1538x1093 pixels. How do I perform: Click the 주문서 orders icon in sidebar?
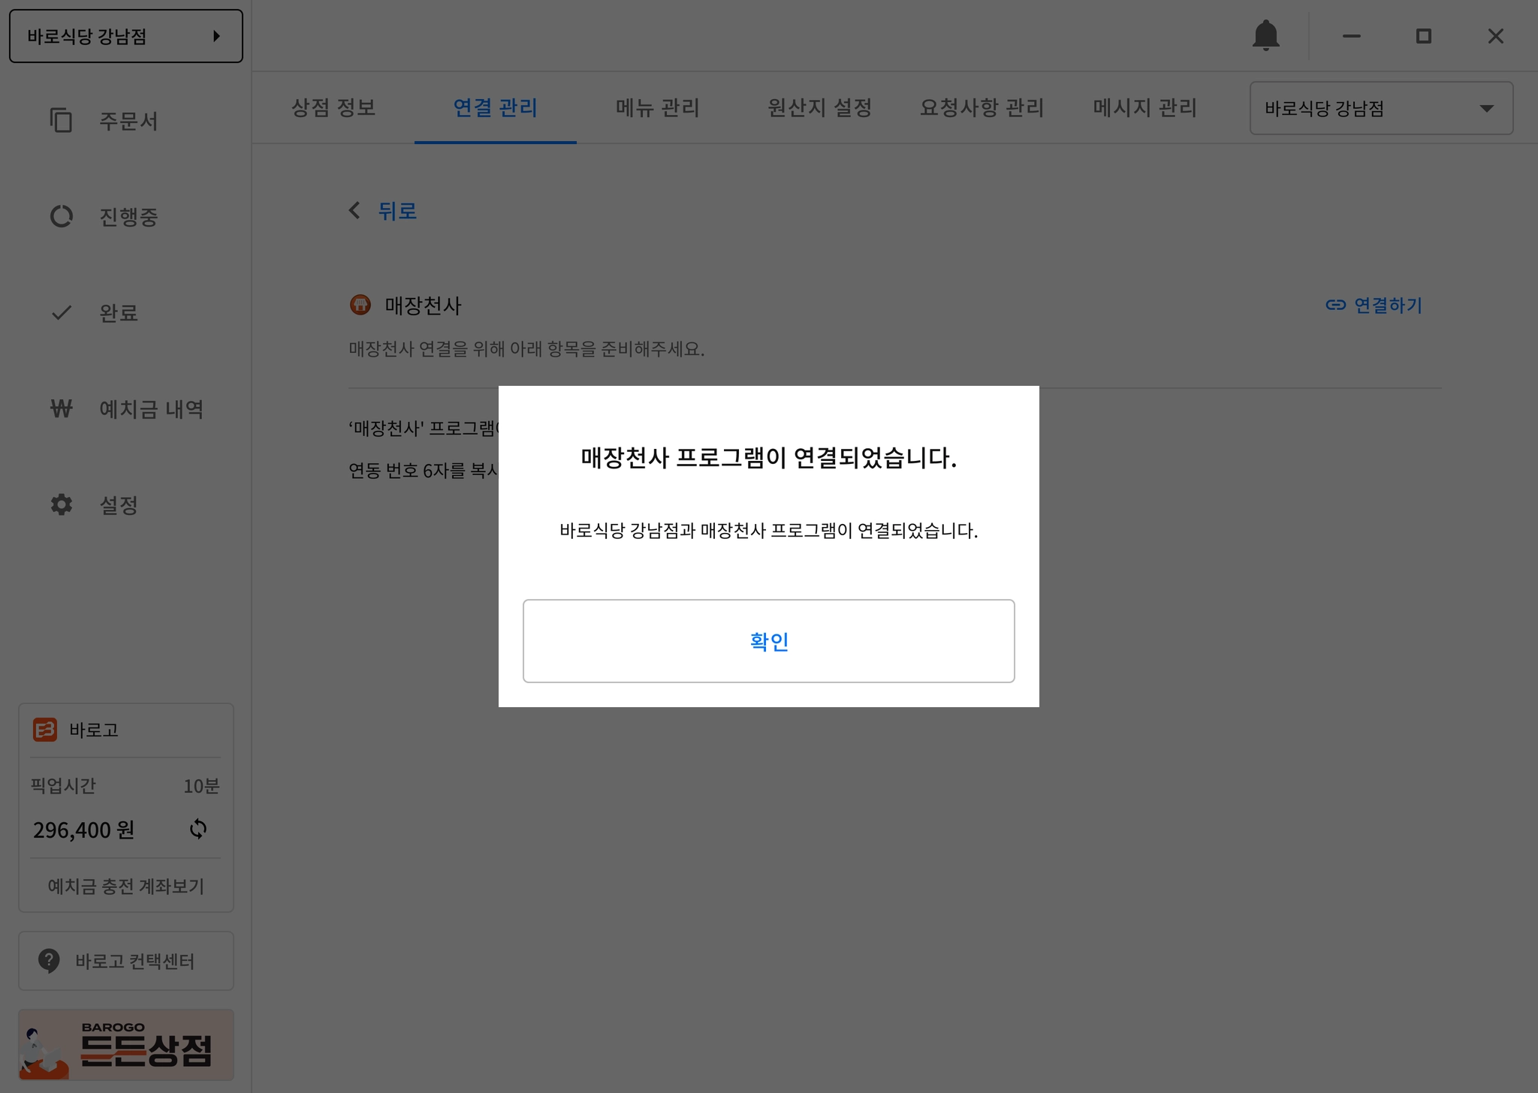point(61,120)
